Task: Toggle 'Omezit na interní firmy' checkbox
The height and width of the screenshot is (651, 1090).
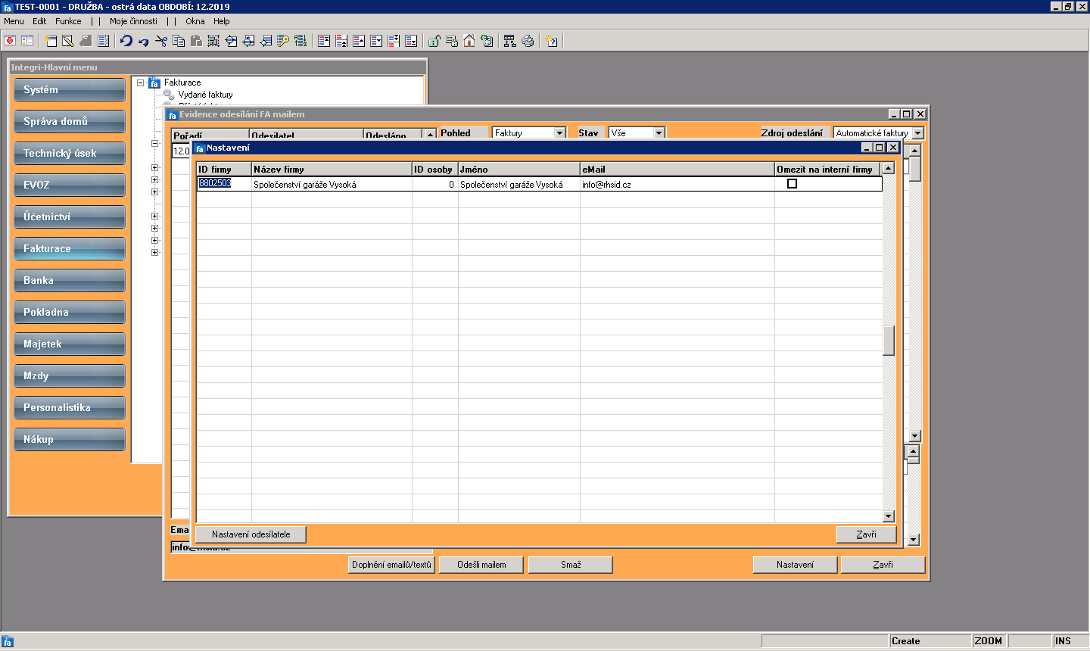Action: point(792,184)
